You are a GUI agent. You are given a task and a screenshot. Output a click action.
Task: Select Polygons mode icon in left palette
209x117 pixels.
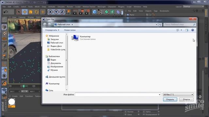pos(4,57)
